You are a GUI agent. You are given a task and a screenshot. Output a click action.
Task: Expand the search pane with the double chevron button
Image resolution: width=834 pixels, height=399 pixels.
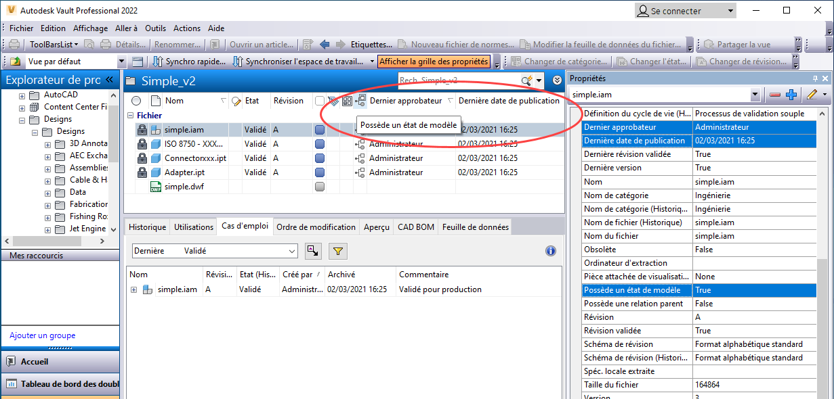557,80
